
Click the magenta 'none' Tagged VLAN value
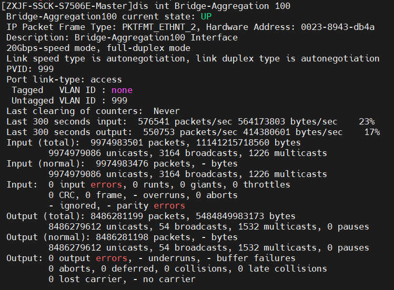(x=122, y=90)
